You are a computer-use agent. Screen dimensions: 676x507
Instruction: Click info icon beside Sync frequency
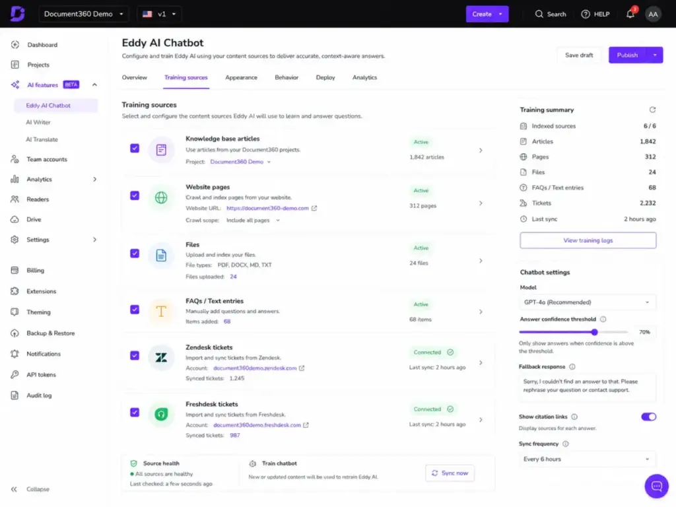coord(566,444)
